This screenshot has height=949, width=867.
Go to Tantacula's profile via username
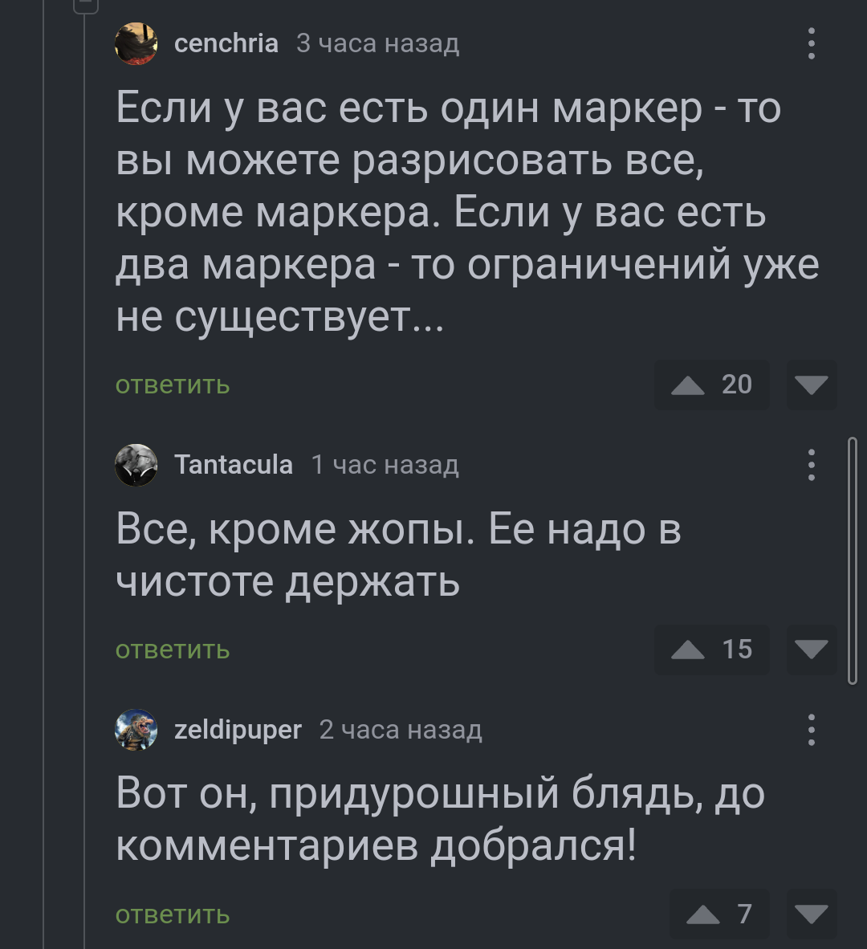point(234,465)
